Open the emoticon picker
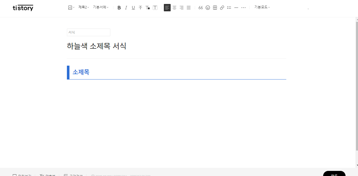The width and height of the screenshot is (358, 176). click(208, 8)
